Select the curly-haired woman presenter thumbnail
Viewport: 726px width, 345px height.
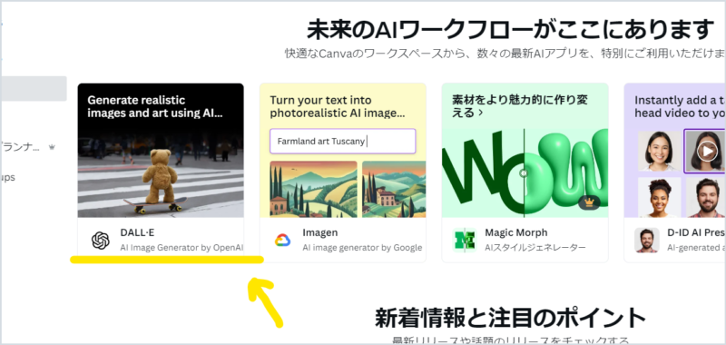click(660, 197)
